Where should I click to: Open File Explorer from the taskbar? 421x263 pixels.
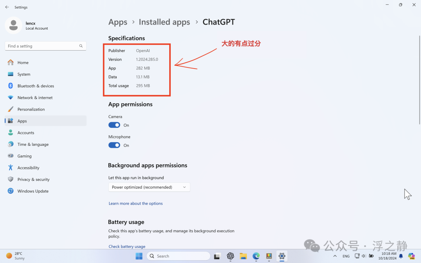coord(243,256)
